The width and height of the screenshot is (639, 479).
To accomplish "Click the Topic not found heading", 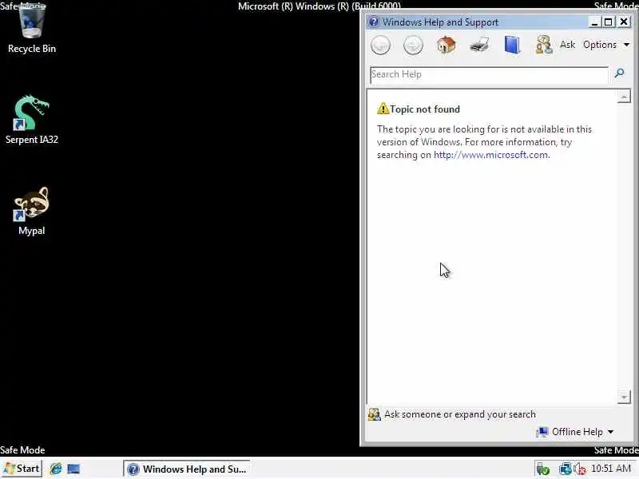I will click(x=425, y=109).
